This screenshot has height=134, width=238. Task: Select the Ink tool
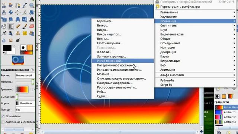coord(11,33)
